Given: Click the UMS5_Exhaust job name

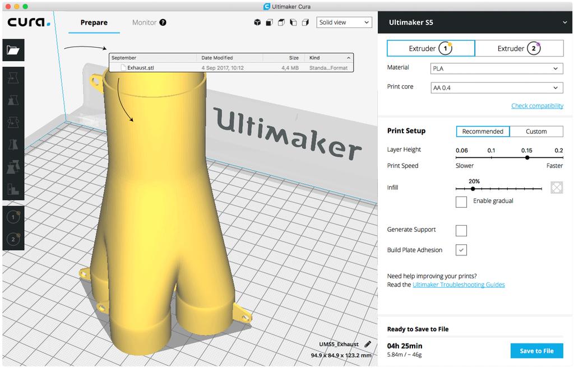Looking at the screenshot, I should click(x=339, y=344).
